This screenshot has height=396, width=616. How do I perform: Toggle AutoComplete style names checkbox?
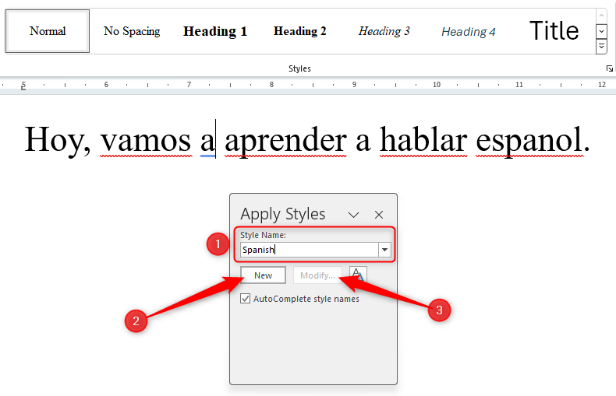[245, 299]
